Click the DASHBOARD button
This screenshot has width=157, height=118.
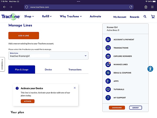[117, 108]
